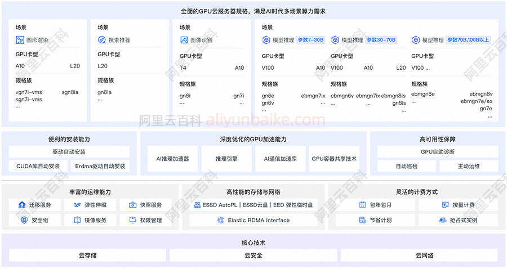Select the 驱动自动安装 box
The height and width of the screenshot is (269, 507).
coord(69,152)
